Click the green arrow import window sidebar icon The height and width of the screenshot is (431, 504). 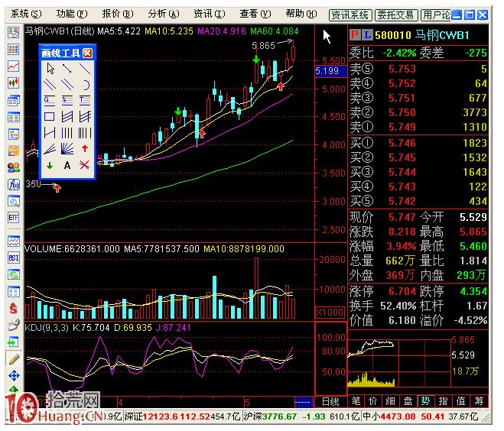coord(14,342)
